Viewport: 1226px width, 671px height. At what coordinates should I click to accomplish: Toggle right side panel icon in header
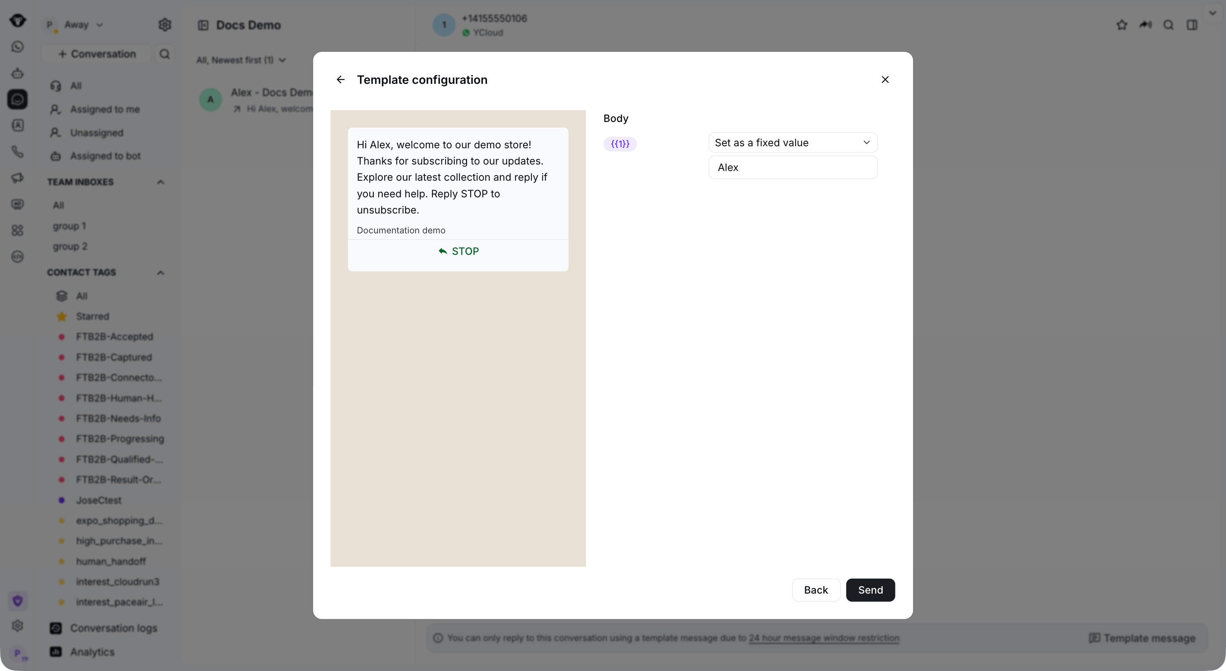pos(1192,25)
